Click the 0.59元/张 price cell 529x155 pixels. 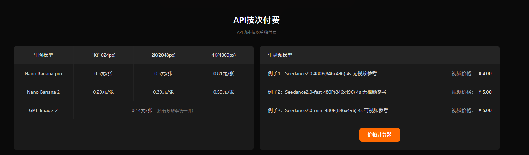pos(224,92)
